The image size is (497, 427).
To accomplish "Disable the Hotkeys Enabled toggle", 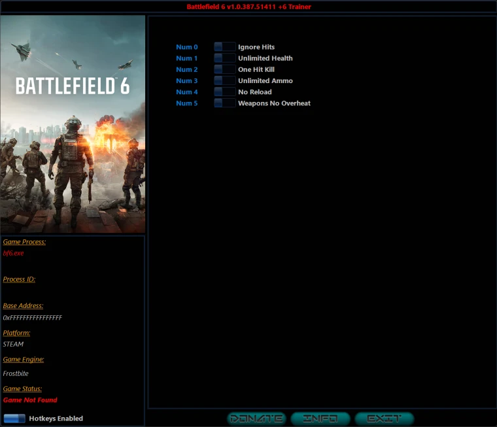I will [14, 418].
